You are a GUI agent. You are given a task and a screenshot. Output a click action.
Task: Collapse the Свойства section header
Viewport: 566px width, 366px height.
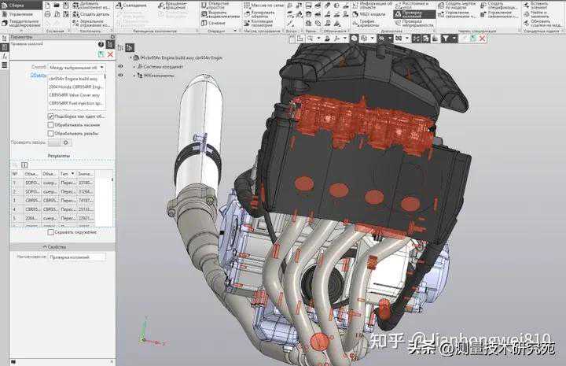coord(59,246)
